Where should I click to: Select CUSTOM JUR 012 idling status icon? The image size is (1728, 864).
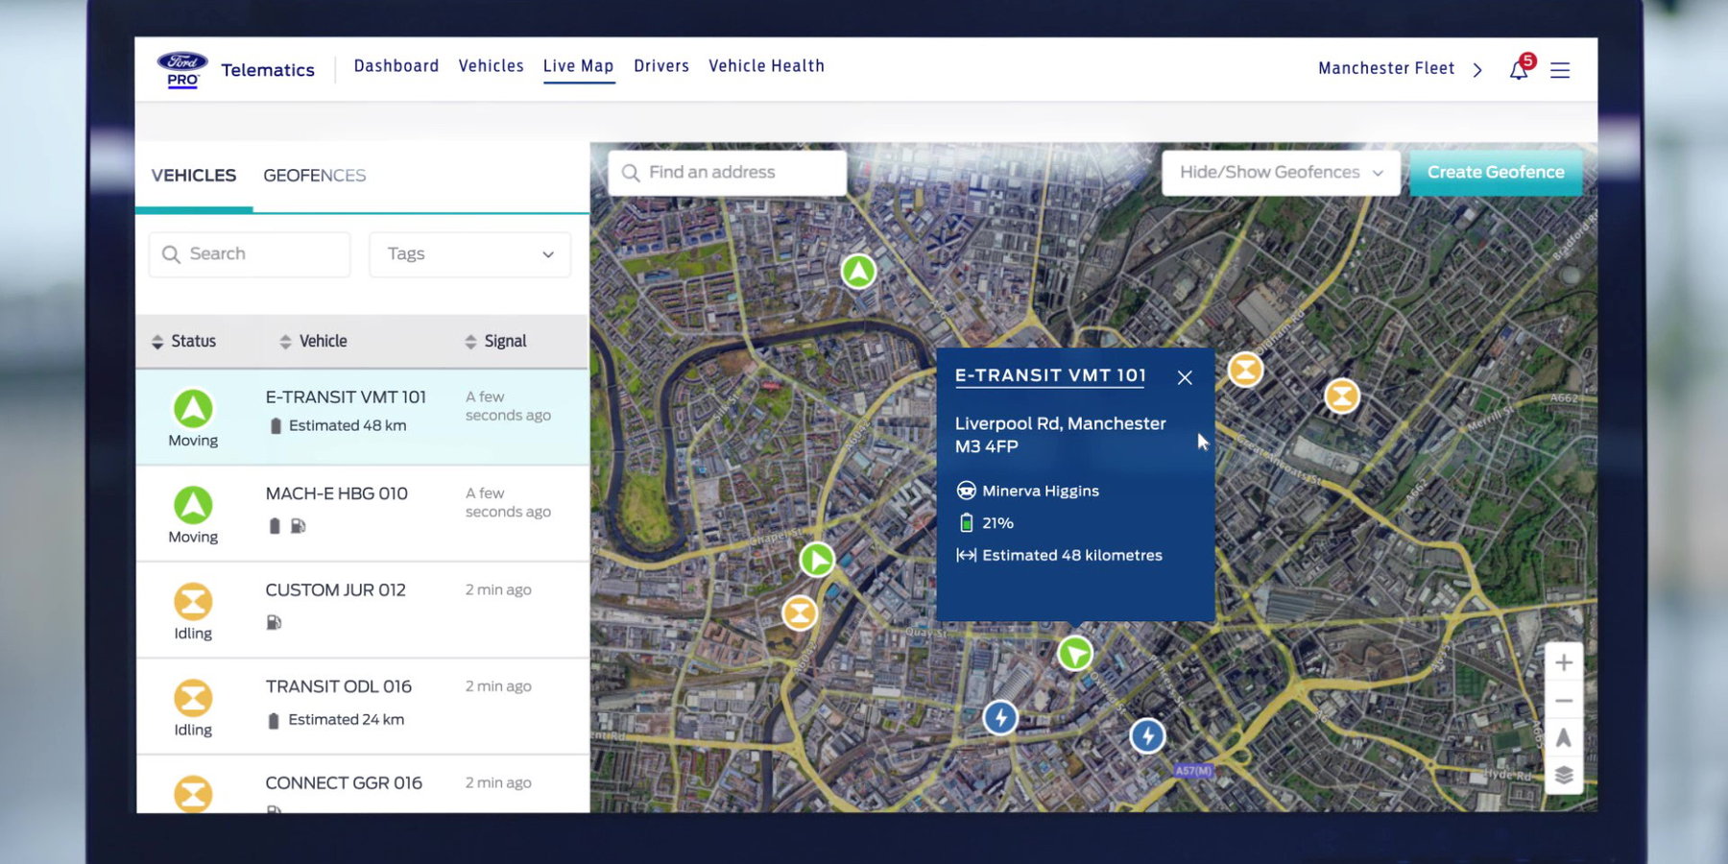tap(193, 602)
